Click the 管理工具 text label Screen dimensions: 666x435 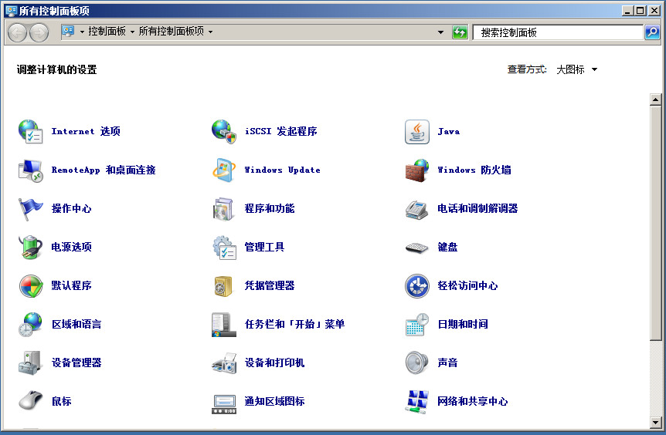[264, 247]
